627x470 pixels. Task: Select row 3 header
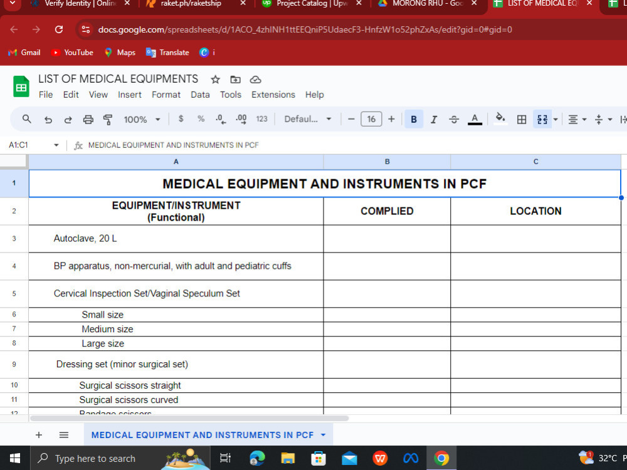pos(14,239)
